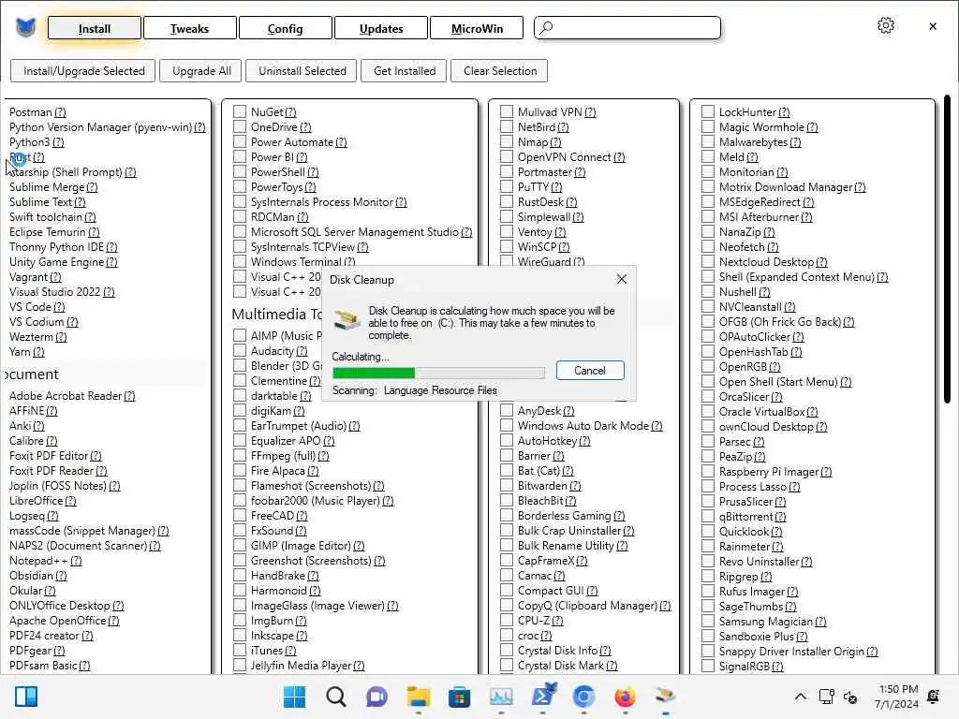Tick the qBittorrent checkbox

708,517
